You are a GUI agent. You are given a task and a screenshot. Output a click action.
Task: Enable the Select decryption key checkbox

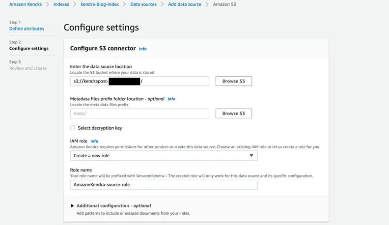pos(72,128)
